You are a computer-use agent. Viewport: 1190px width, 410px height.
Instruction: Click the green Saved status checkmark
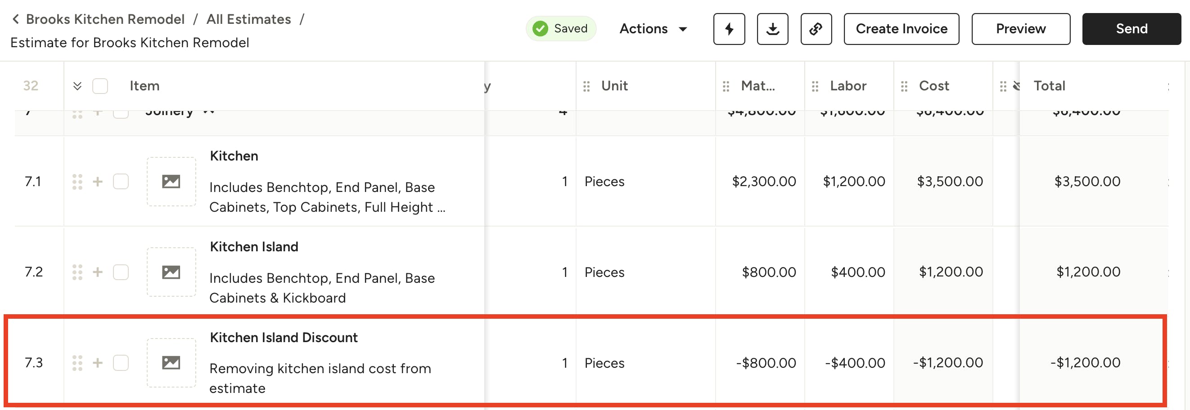[x=541, y=29]
